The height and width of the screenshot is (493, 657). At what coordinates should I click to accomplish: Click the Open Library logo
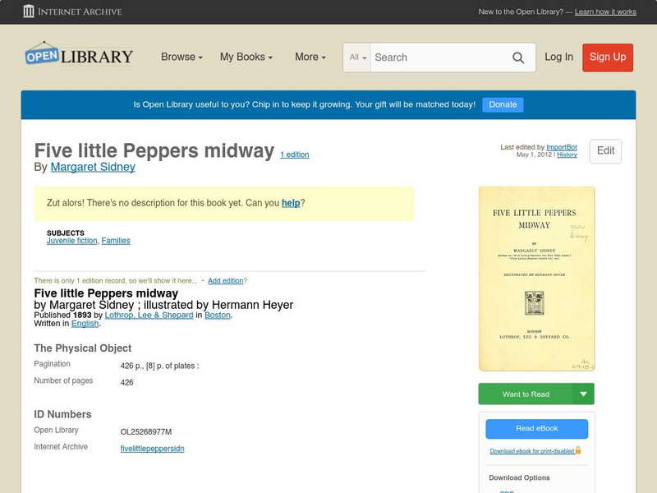pyautogui.click(x=78, y=54)
